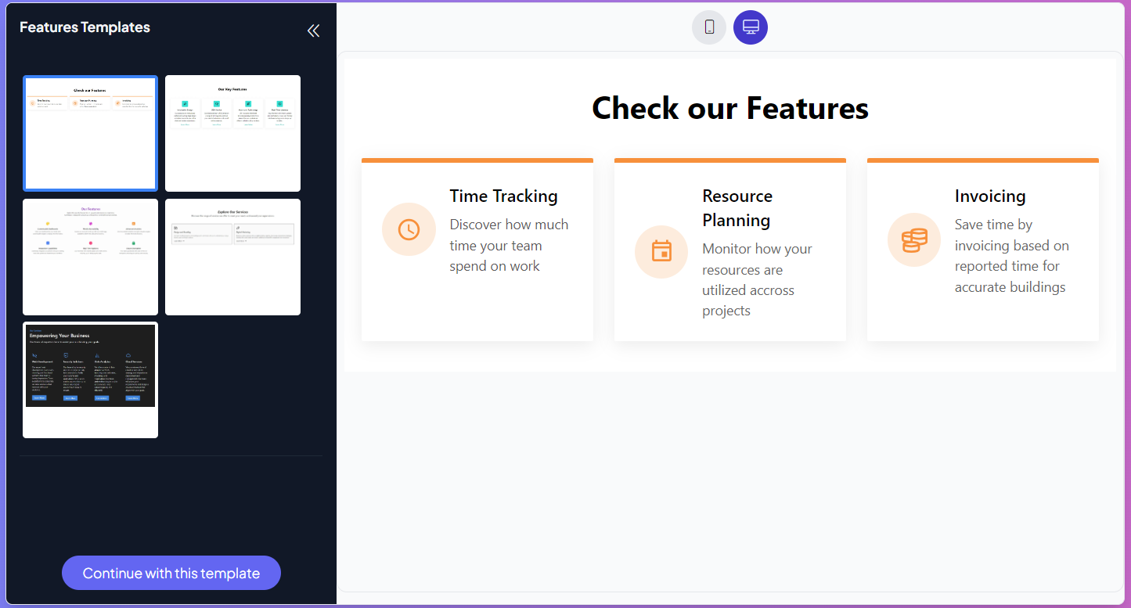Viewport: 1131px width, 608px height.
Task: Switch to mobile preview mode
Action: tap(708, 27)
